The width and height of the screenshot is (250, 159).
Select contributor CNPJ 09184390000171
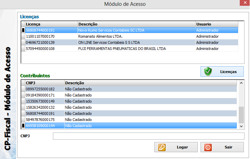tap(40, 95)
